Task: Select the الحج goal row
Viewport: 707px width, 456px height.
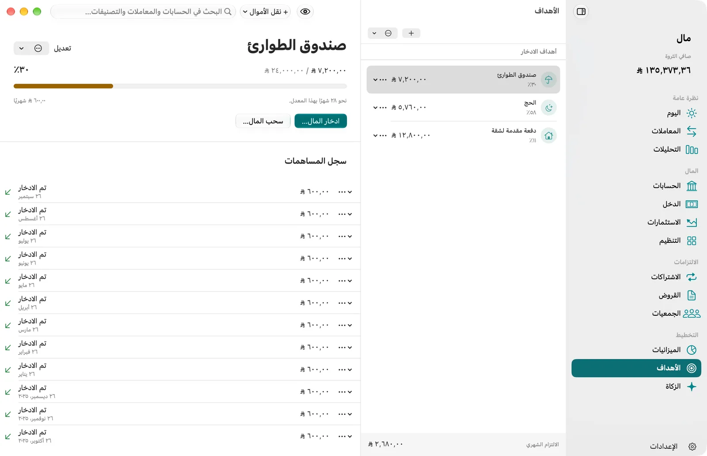Action: point(463,107)
